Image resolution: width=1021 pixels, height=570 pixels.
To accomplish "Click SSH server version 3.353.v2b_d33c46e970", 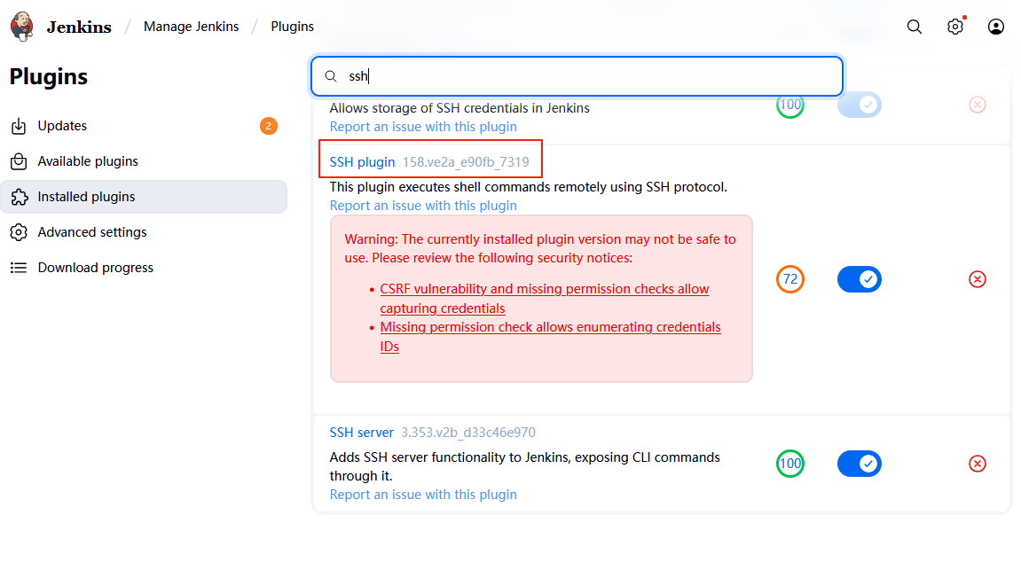I will coord(468,433).
